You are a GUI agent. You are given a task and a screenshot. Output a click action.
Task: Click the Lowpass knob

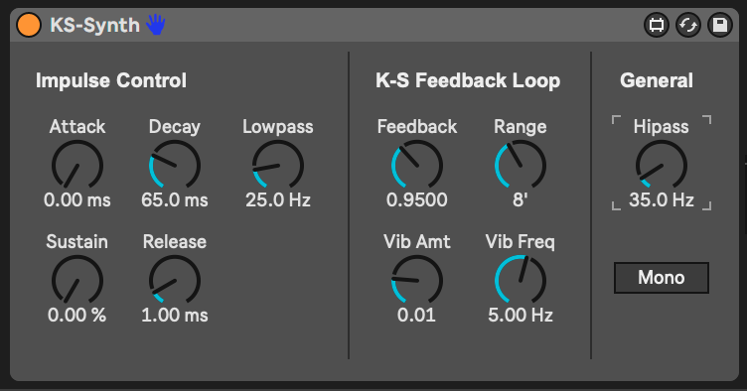[x=278, y=165]
